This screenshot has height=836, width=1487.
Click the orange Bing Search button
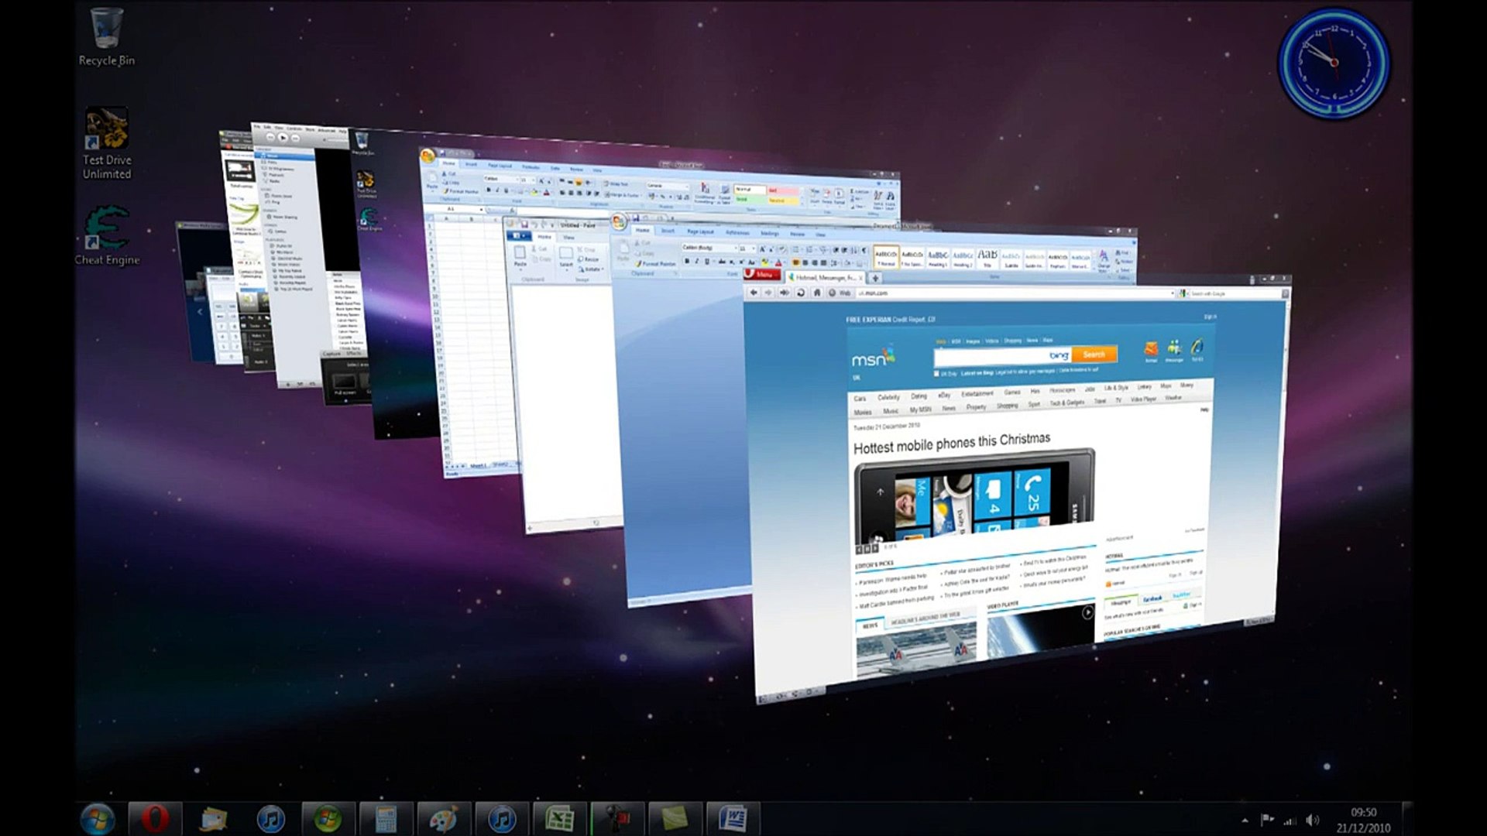click(x=1094, y=355)
